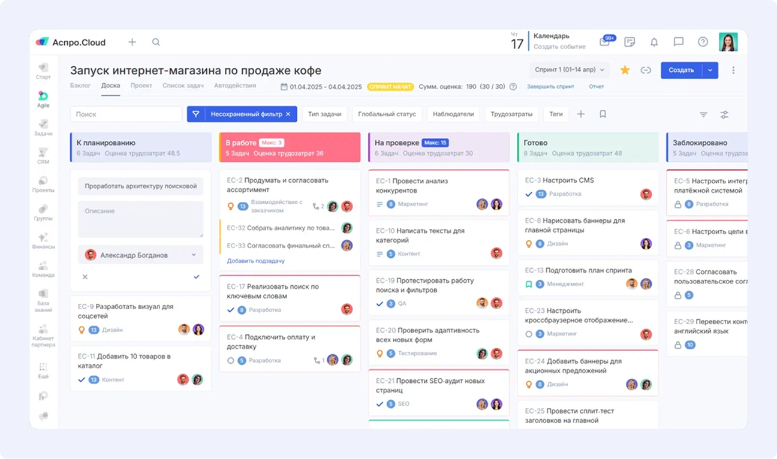Switch to the Список задач tab
Screen dimensions: 777x459
coord(183,86)
